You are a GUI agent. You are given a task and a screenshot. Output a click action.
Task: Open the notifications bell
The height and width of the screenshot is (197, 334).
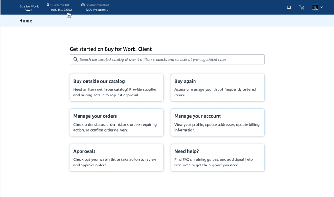289,7
